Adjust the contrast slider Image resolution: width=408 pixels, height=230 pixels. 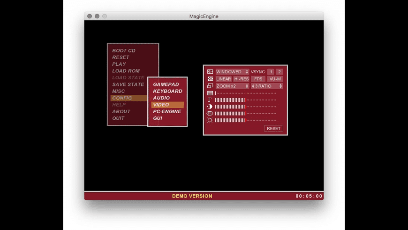(x=246, y=107)
